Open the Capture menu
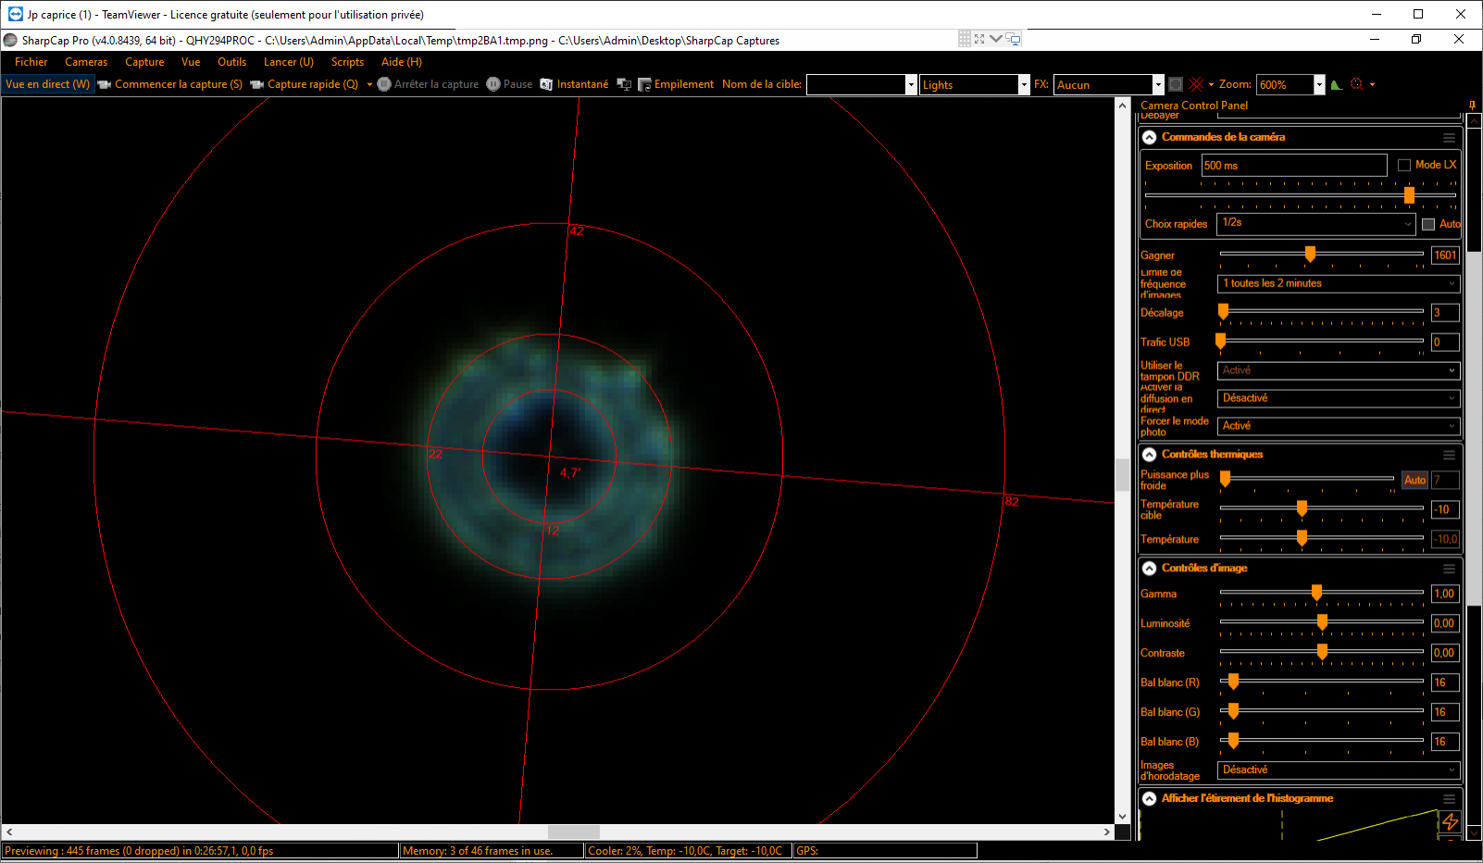Viewport: 1483px width, 863px height. pyautogui.click(x=144, y=62)
